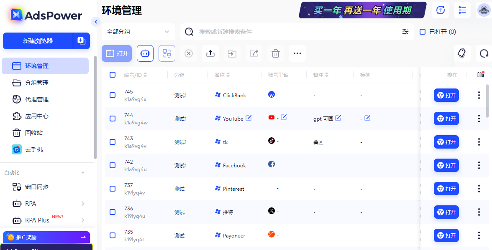Click the refresh icon at top right of table

(x=484, y=53)
